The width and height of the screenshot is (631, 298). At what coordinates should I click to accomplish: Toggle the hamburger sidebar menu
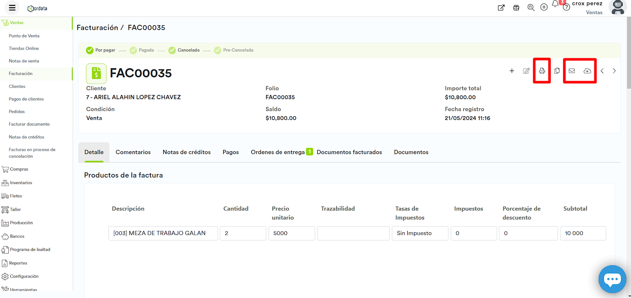tap(12, 7)
